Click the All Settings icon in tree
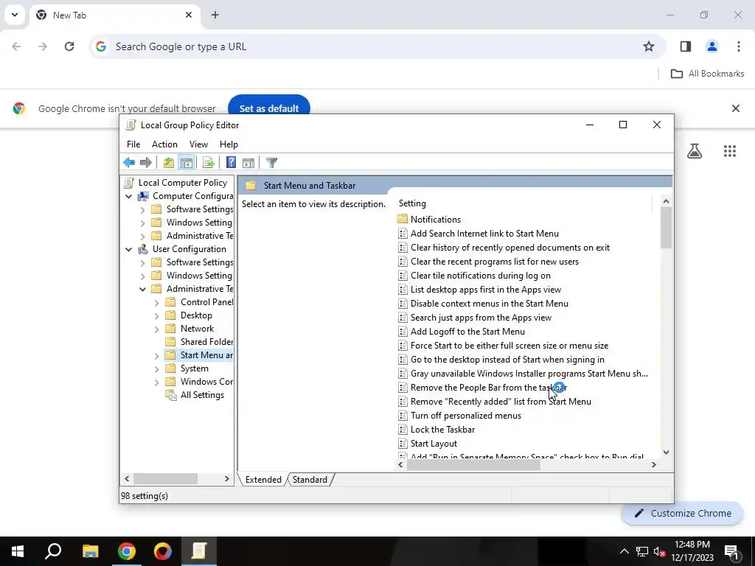Screen dimensions: 755x566 (x=170, y=395)
